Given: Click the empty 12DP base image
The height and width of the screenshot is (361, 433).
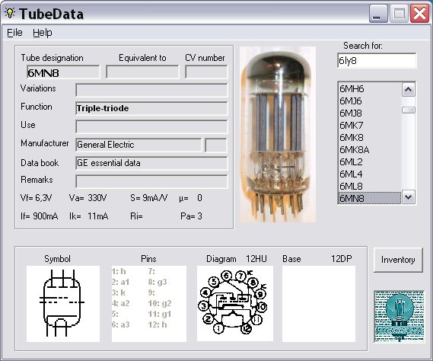Looking at the screenshot, I should click(x=319, y=304).
